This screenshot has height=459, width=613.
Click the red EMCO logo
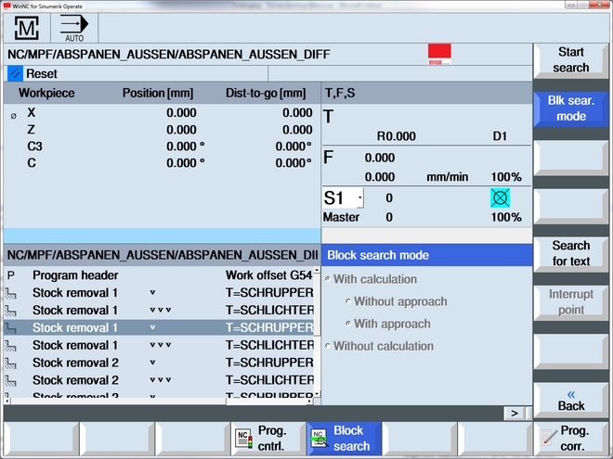click(439, 54)
